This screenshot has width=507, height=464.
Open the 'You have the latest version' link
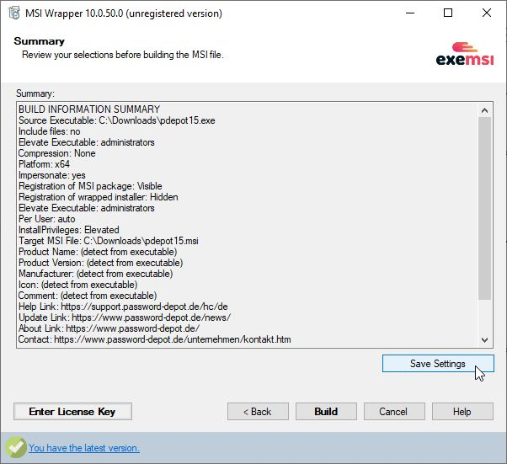point(84,448)
